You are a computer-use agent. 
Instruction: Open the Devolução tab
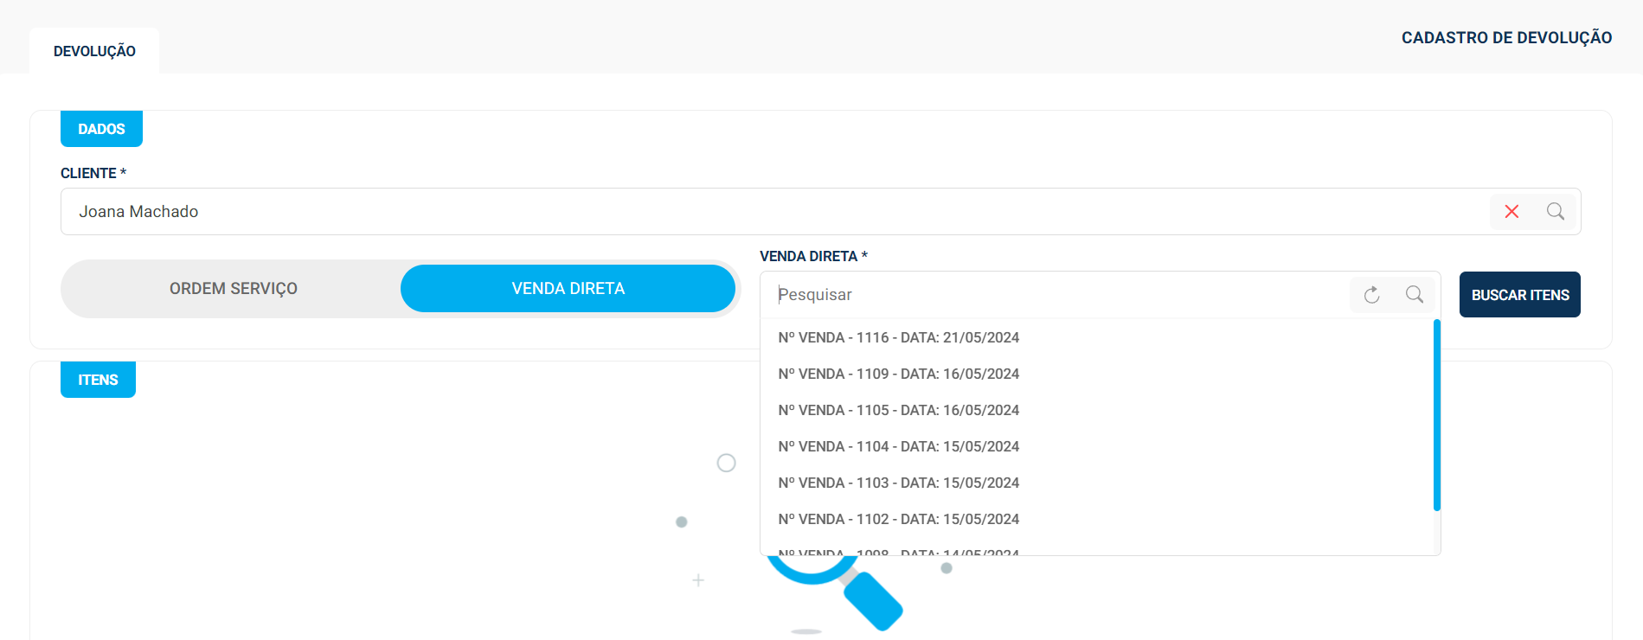coord(94,51)
